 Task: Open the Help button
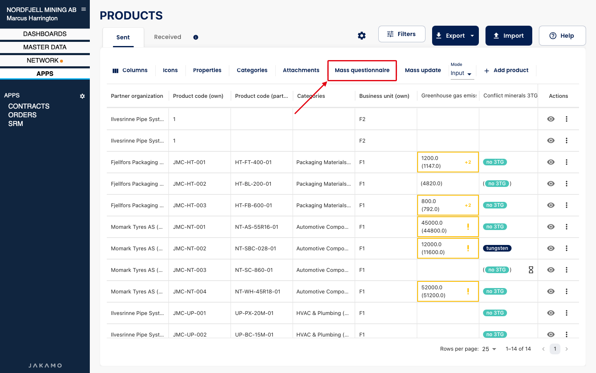click(x=562, y=36)
